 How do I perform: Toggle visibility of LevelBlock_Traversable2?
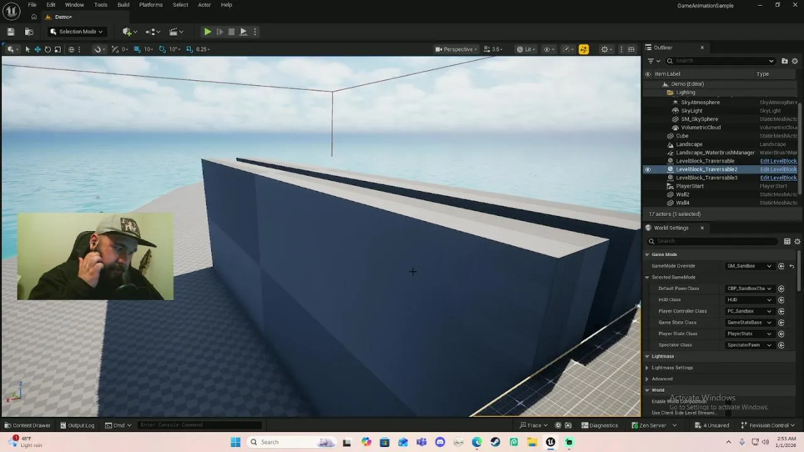[x=648, y=169]
